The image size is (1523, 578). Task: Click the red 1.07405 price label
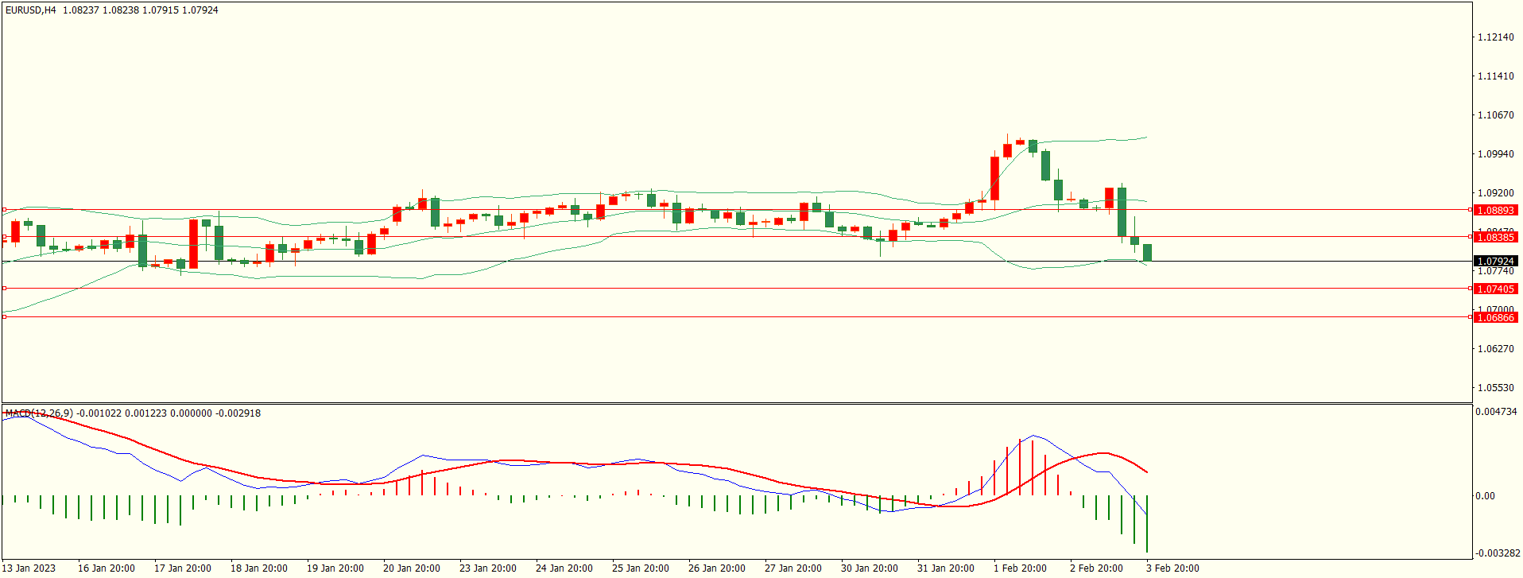pyautogui.click(x=1495, y=289)
